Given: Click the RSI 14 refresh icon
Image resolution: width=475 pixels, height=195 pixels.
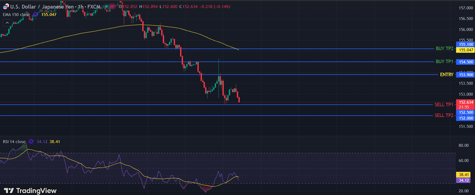Looking at the screenshot, I should (x=31, y=141).
